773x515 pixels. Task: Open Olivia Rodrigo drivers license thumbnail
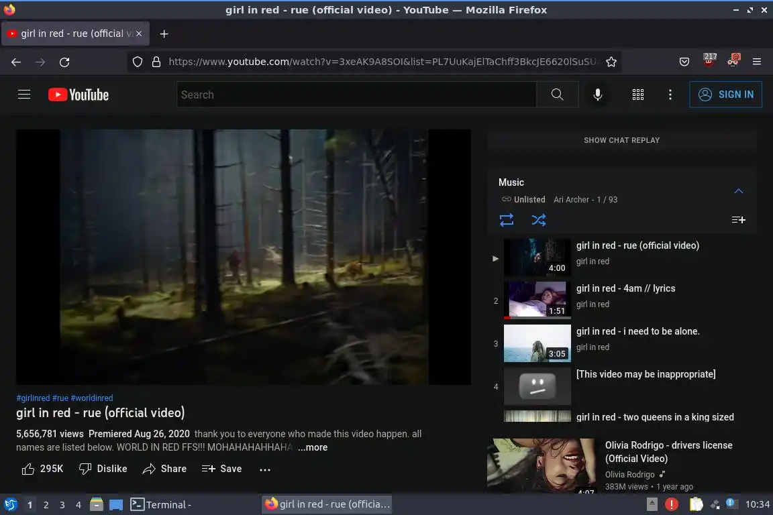(542, 465)
